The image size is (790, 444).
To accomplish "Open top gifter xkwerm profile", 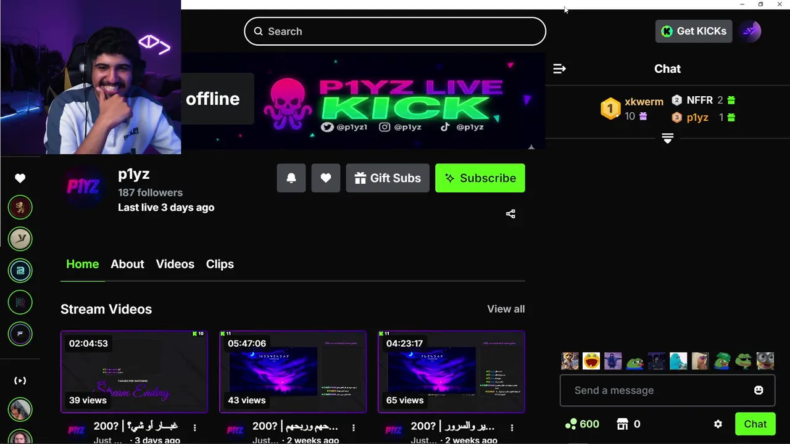I will coord(644,102).
